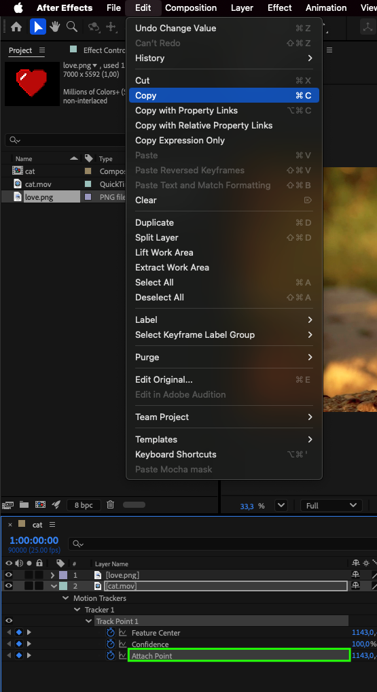This screenshot has width=377, height=692.
Task: Choose Copy with Property Links
Action: 224,110
